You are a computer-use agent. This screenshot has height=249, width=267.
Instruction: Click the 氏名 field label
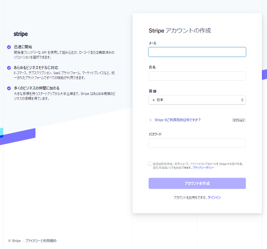click(x=152, y=67)
